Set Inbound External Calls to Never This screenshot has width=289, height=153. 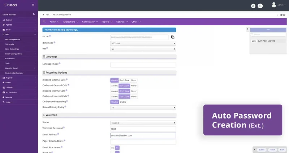tap(134, 80)
